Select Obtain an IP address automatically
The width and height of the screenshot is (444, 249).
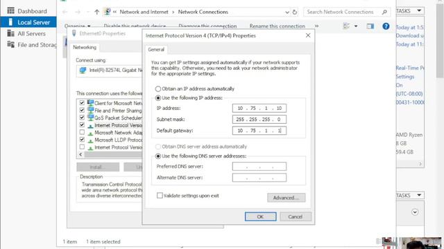[158, 89]
